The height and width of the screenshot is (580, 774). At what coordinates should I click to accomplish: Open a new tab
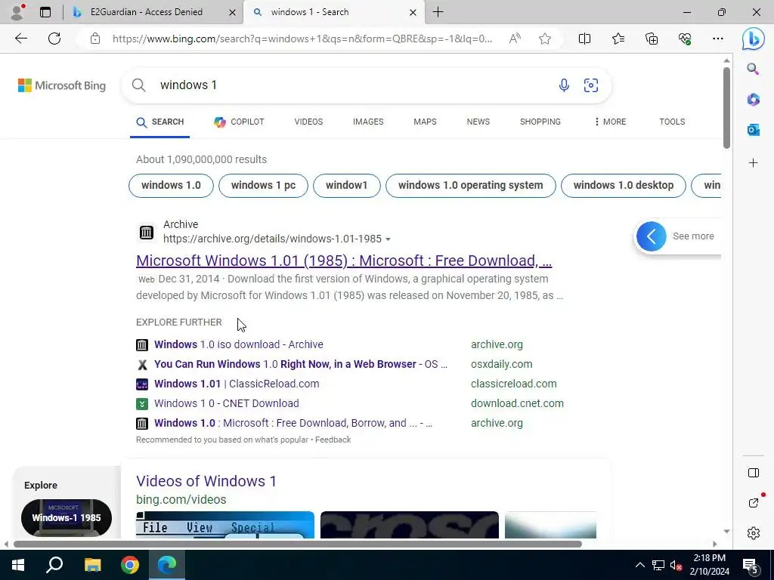(x=438, y=12)
